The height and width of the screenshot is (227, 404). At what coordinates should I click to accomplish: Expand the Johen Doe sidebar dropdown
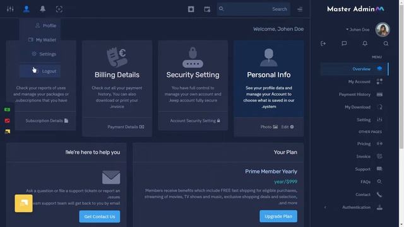point(358,30)
